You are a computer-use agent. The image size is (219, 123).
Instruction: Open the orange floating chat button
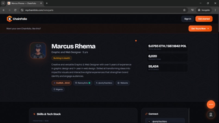tap(211, 105)
